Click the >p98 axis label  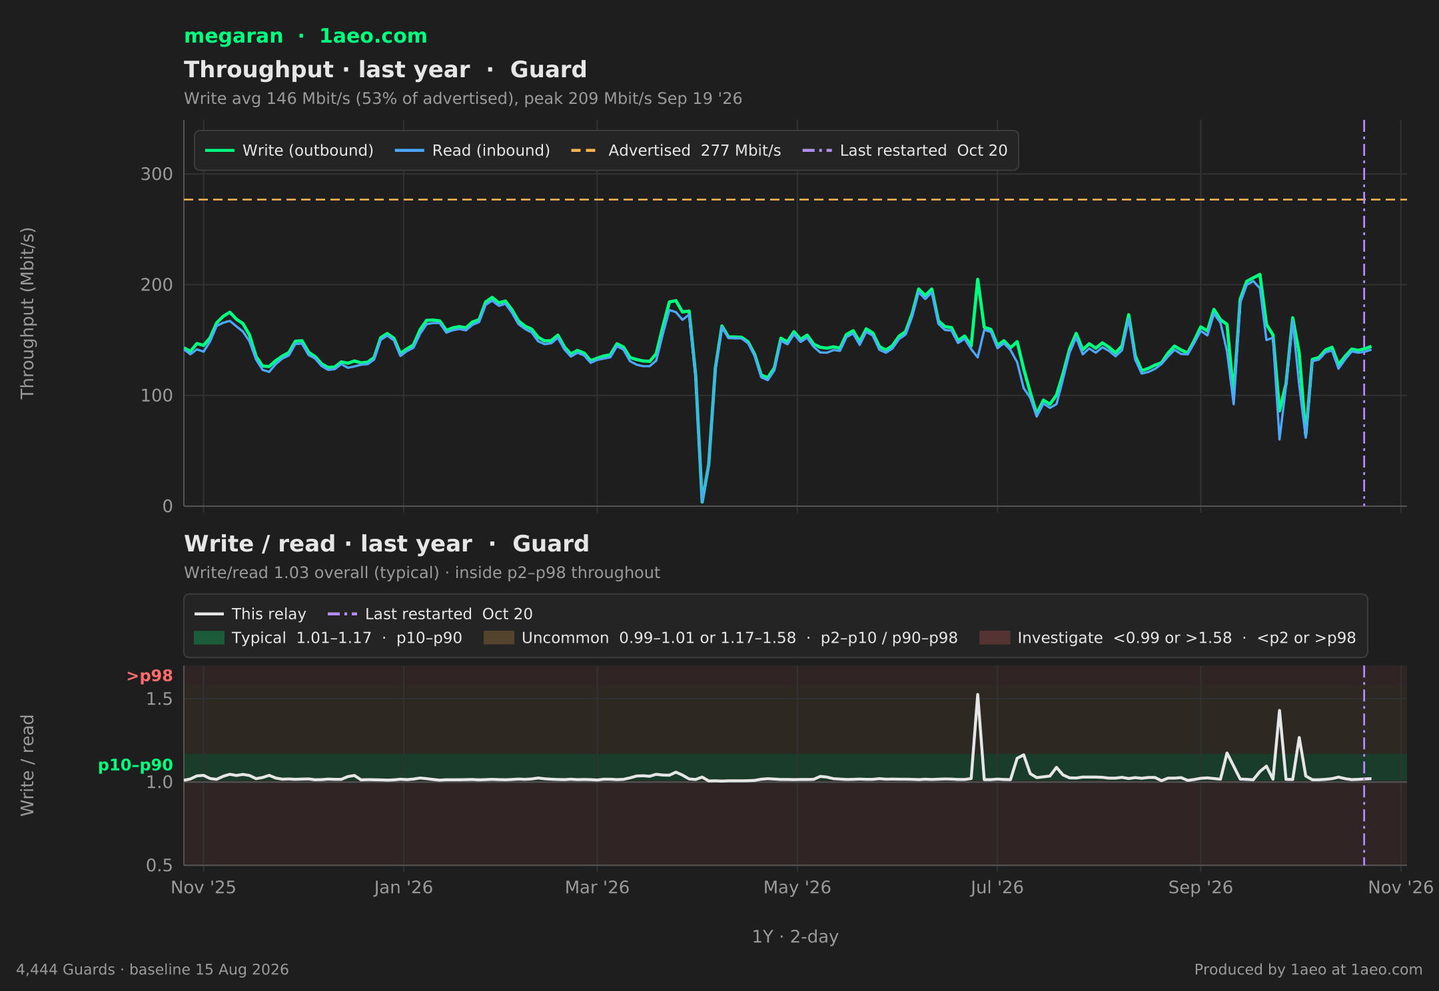150,676
